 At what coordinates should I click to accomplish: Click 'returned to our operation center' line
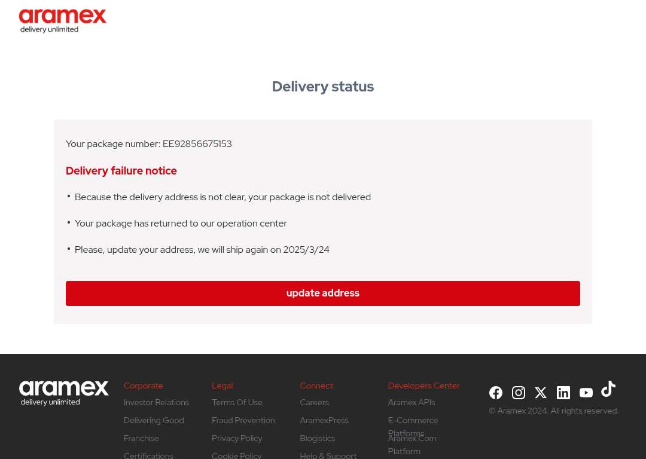click(x=181, y=224)
